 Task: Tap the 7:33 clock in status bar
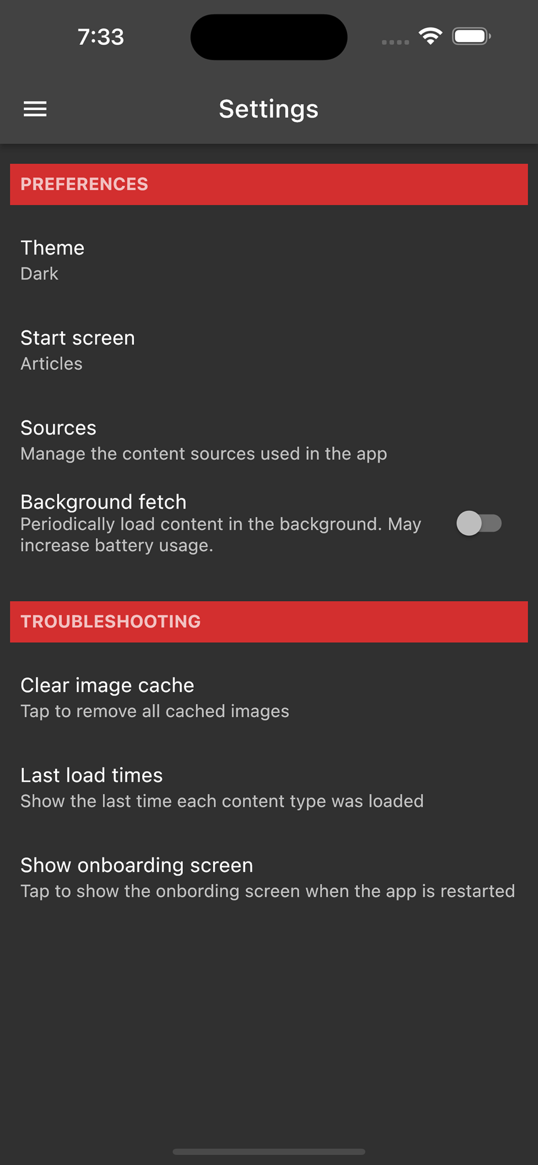101,37
